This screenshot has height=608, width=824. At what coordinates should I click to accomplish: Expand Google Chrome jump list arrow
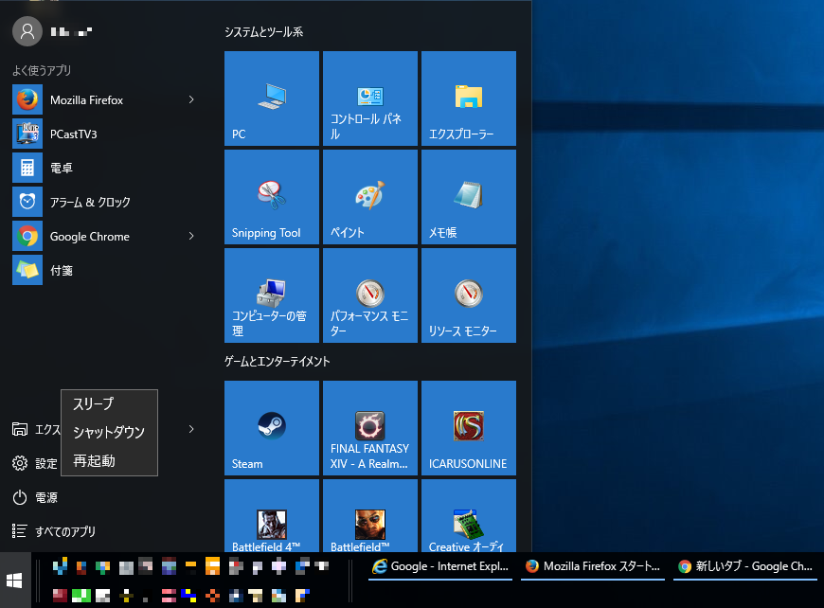click(x=191, y=237)
